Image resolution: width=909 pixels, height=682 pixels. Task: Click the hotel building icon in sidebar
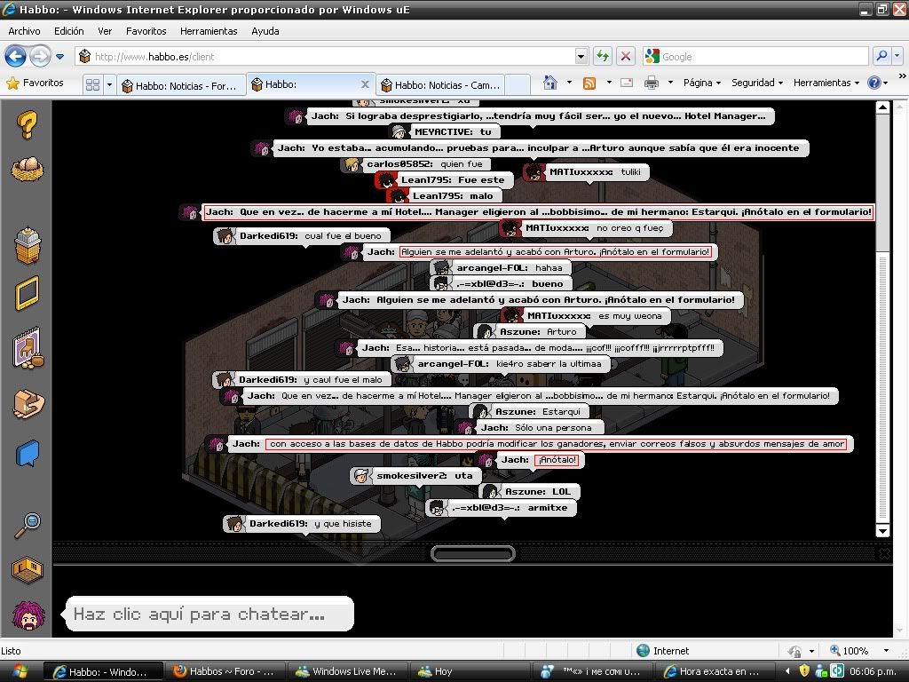tap(27, 245)
